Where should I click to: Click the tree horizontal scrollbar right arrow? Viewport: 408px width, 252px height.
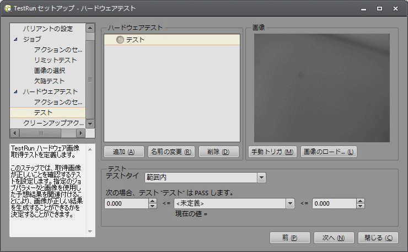[81, 133]
